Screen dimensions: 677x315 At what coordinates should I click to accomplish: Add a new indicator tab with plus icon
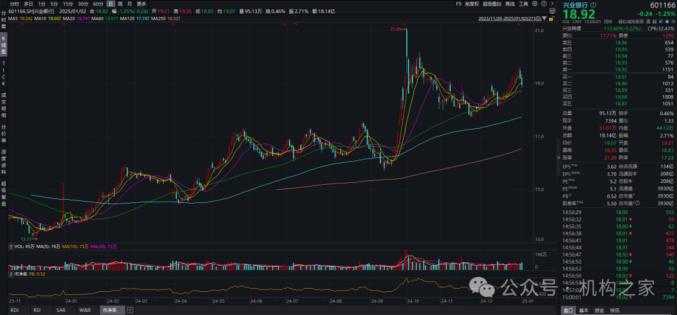(130, 310)
